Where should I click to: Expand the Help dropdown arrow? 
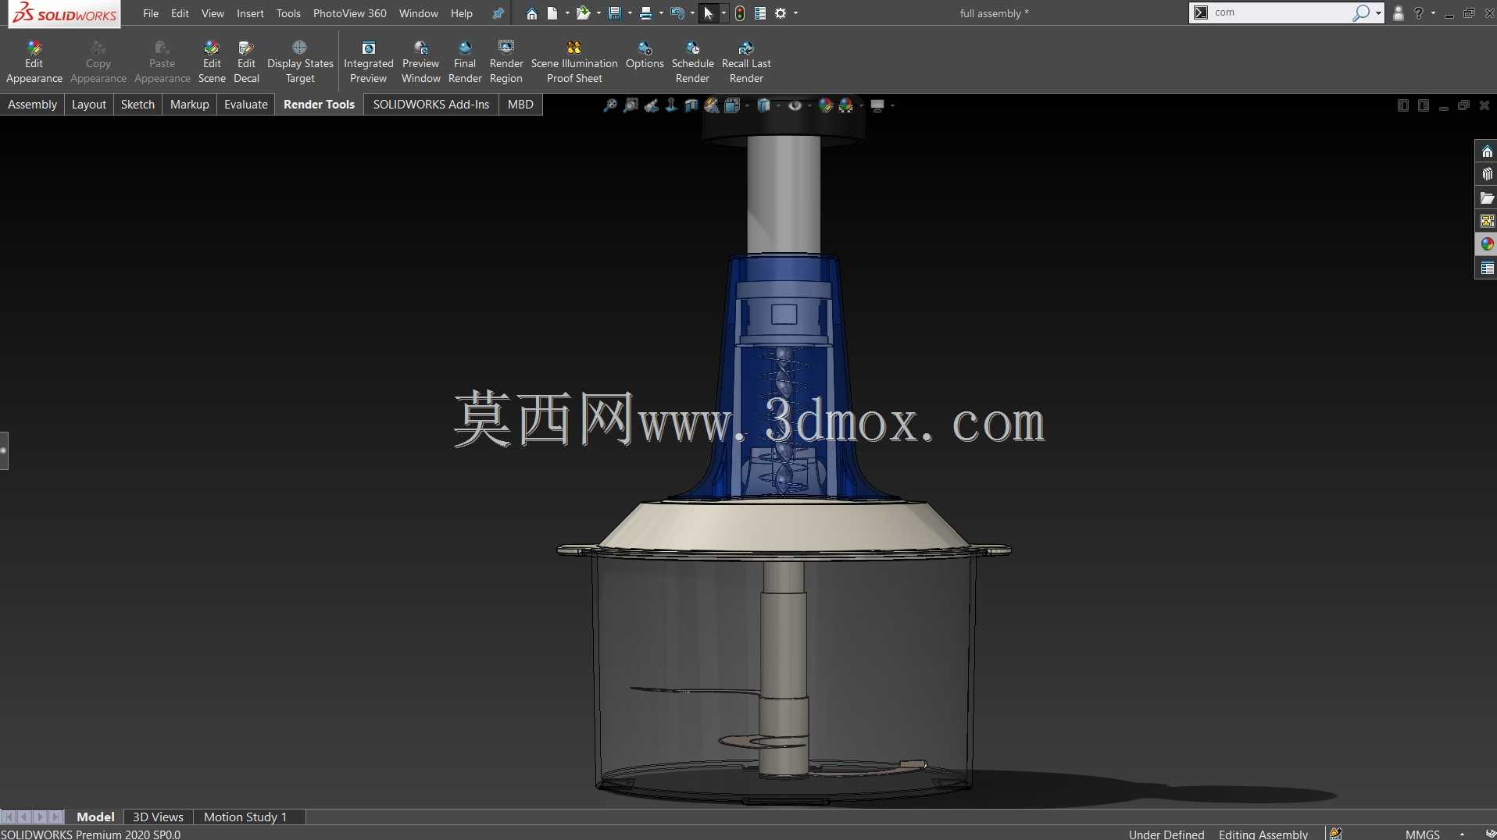click(x=1433, y=13)
